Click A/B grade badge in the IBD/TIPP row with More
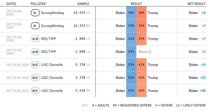Image resolution: width=210 pixels, height=111 pixels. 35,52
